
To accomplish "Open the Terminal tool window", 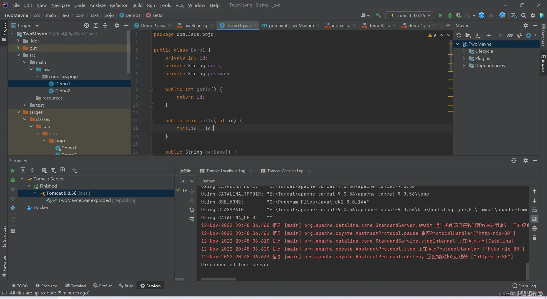I will click(x=75, y=286).
